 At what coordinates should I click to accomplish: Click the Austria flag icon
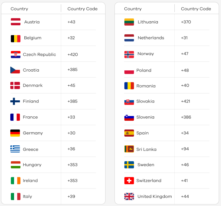[16, 22]
